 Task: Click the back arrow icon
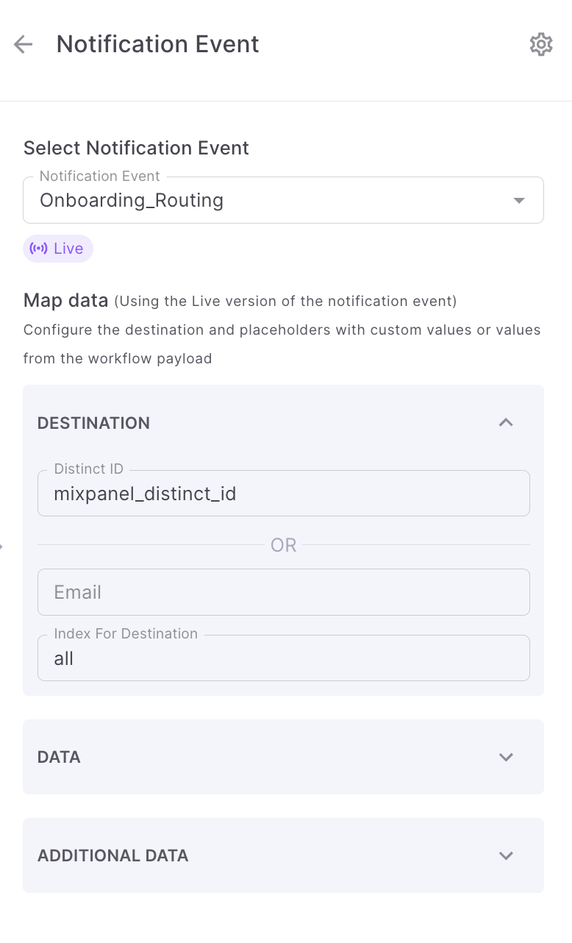(x=24, y=45)
